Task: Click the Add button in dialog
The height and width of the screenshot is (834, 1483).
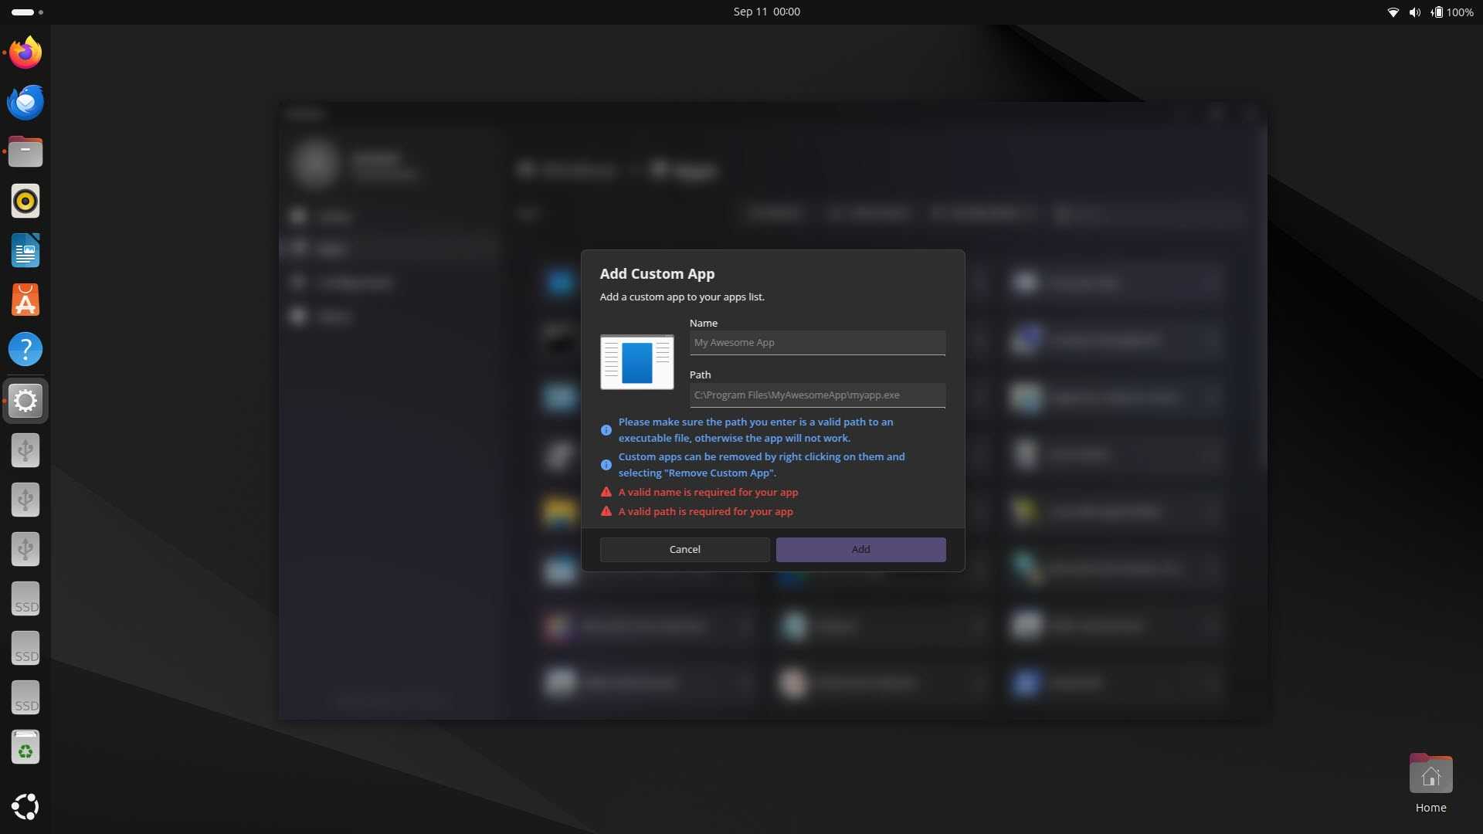Action: click(860, 550)
